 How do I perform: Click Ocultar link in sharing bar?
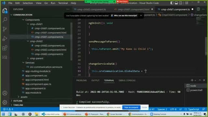click(x=144, y=107)
